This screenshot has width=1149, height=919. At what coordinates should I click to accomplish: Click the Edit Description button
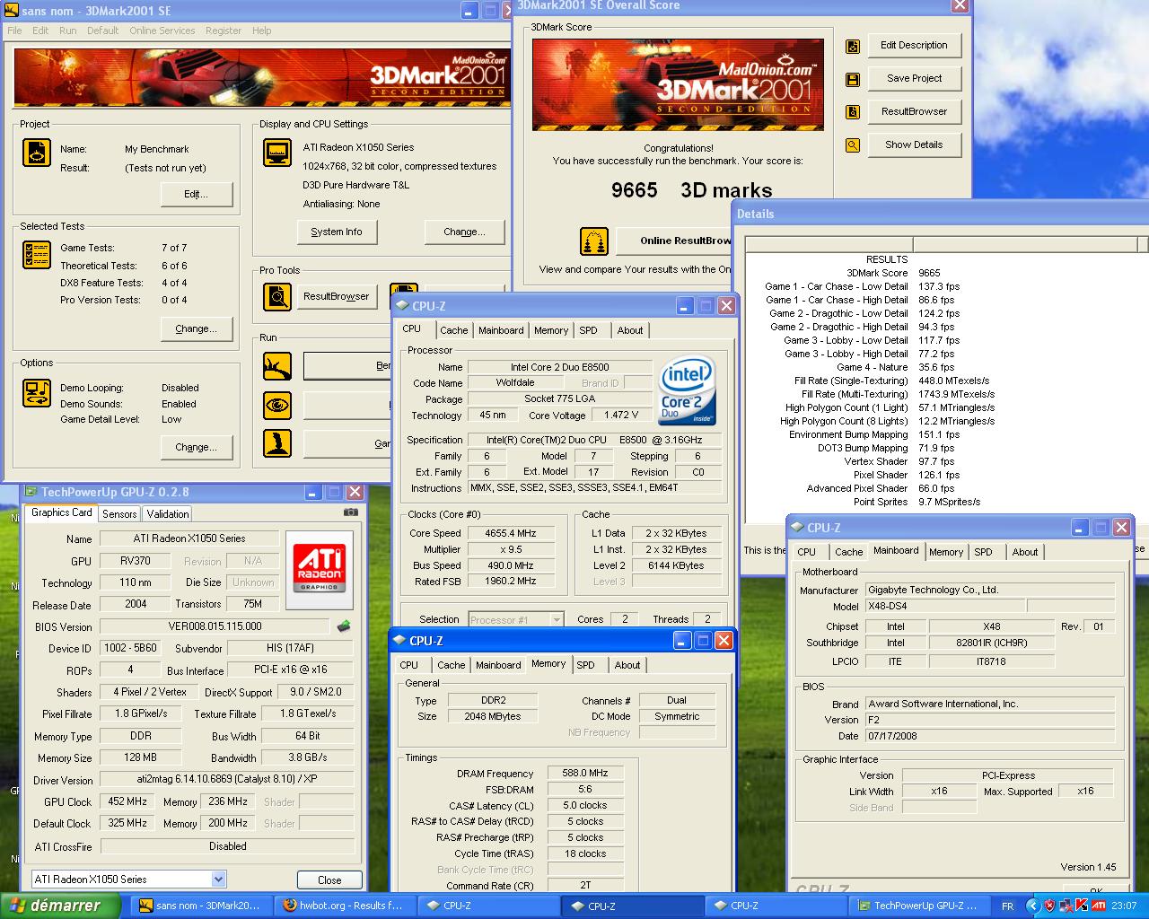coord(914,46)
